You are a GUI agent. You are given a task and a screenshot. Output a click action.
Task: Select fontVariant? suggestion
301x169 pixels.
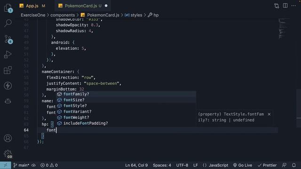point(126,112)
